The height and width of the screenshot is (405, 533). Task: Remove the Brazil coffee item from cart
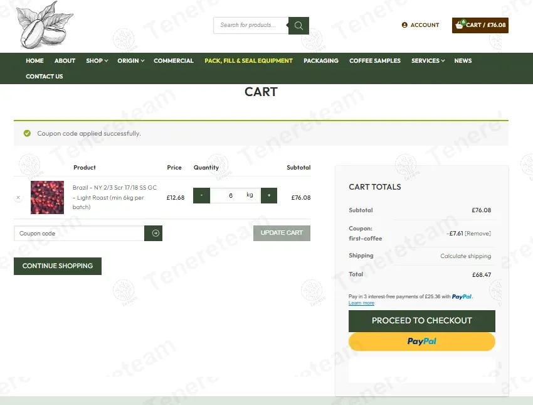click(18, 197)
